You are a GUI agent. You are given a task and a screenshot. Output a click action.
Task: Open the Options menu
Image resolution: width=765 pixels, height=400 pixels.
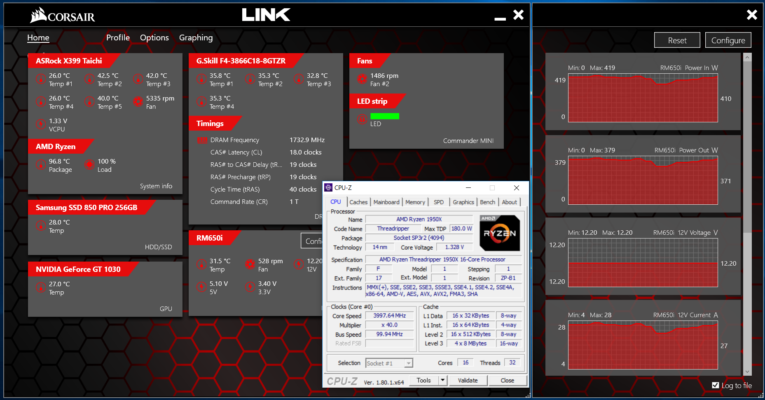click(x=154, y=38)
